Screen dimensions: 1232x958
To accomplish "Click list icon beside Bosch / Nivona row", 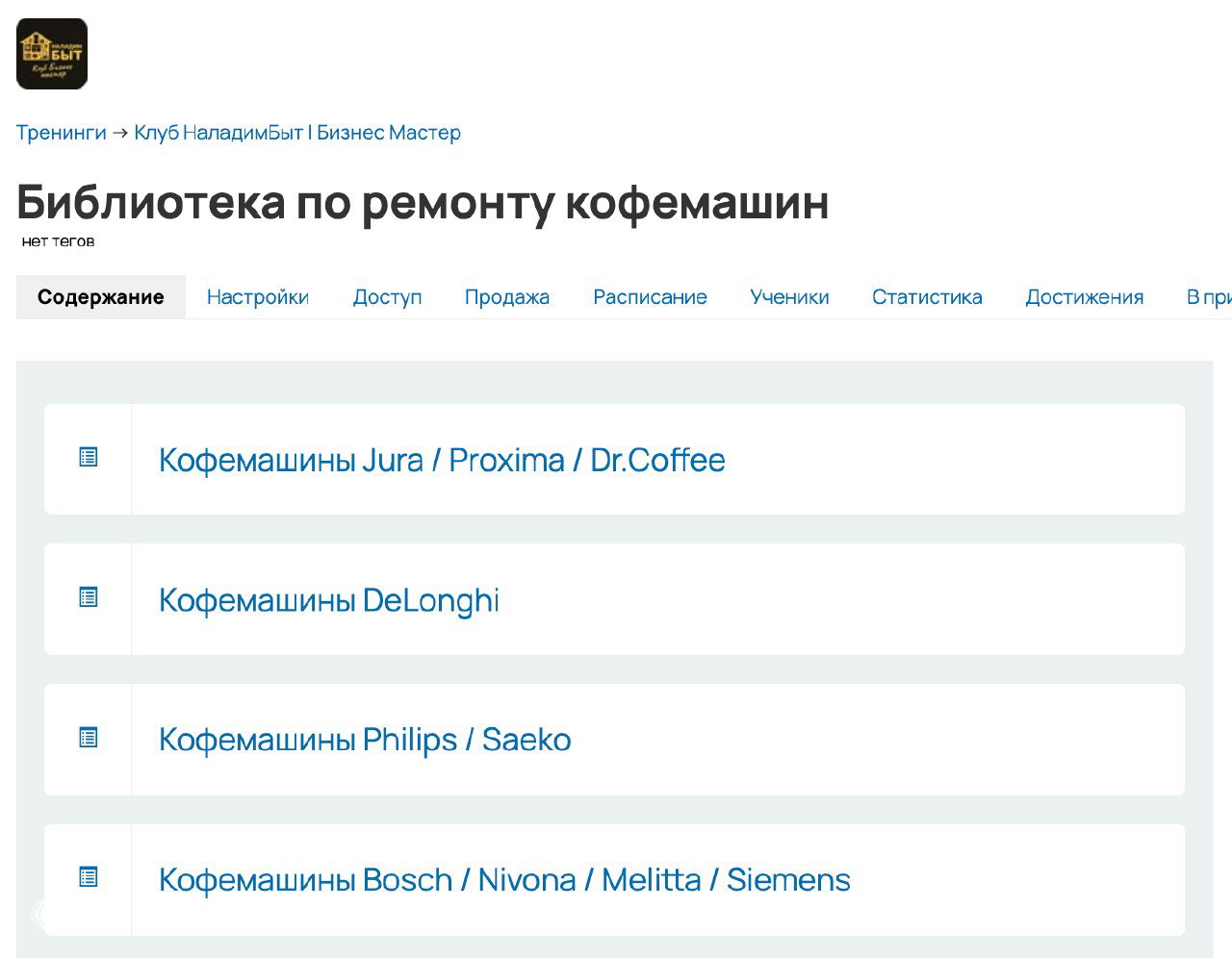I will pos(89,877).
